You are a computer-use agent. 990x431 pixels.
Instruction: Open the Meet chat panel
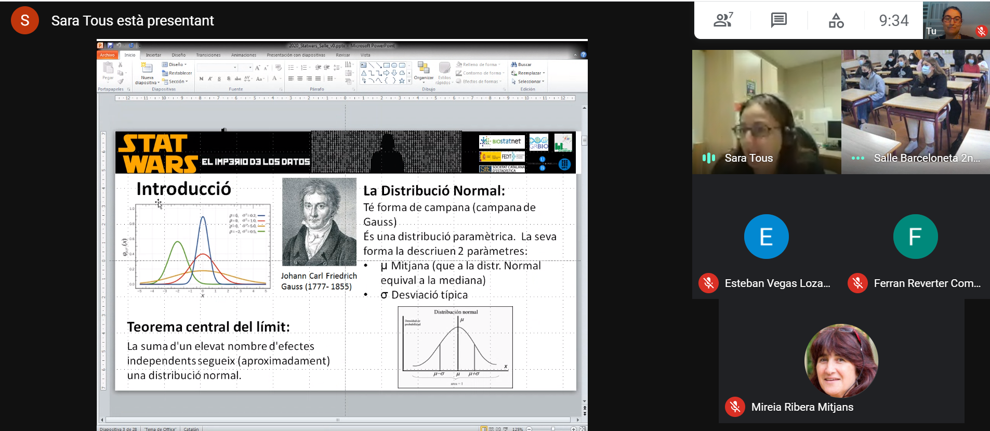(778, 20)
